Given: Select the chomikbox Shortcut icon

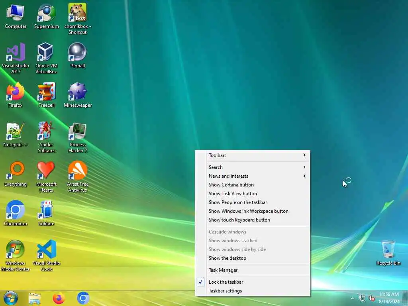Looking at the screenshot, I should 78,19.
